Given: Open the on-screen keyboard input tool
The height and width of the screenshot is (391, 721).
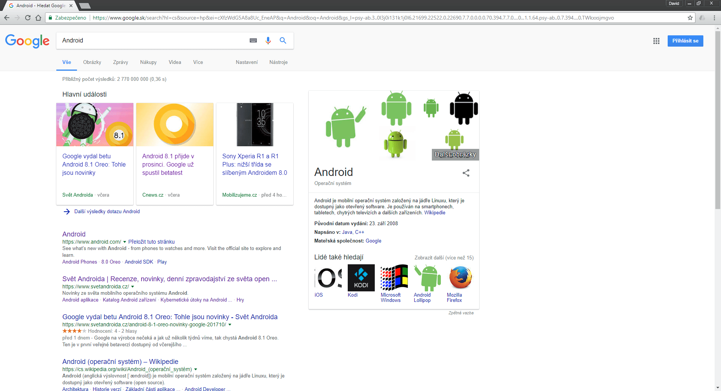Looking at the screenshot, I should pos(253,41).
